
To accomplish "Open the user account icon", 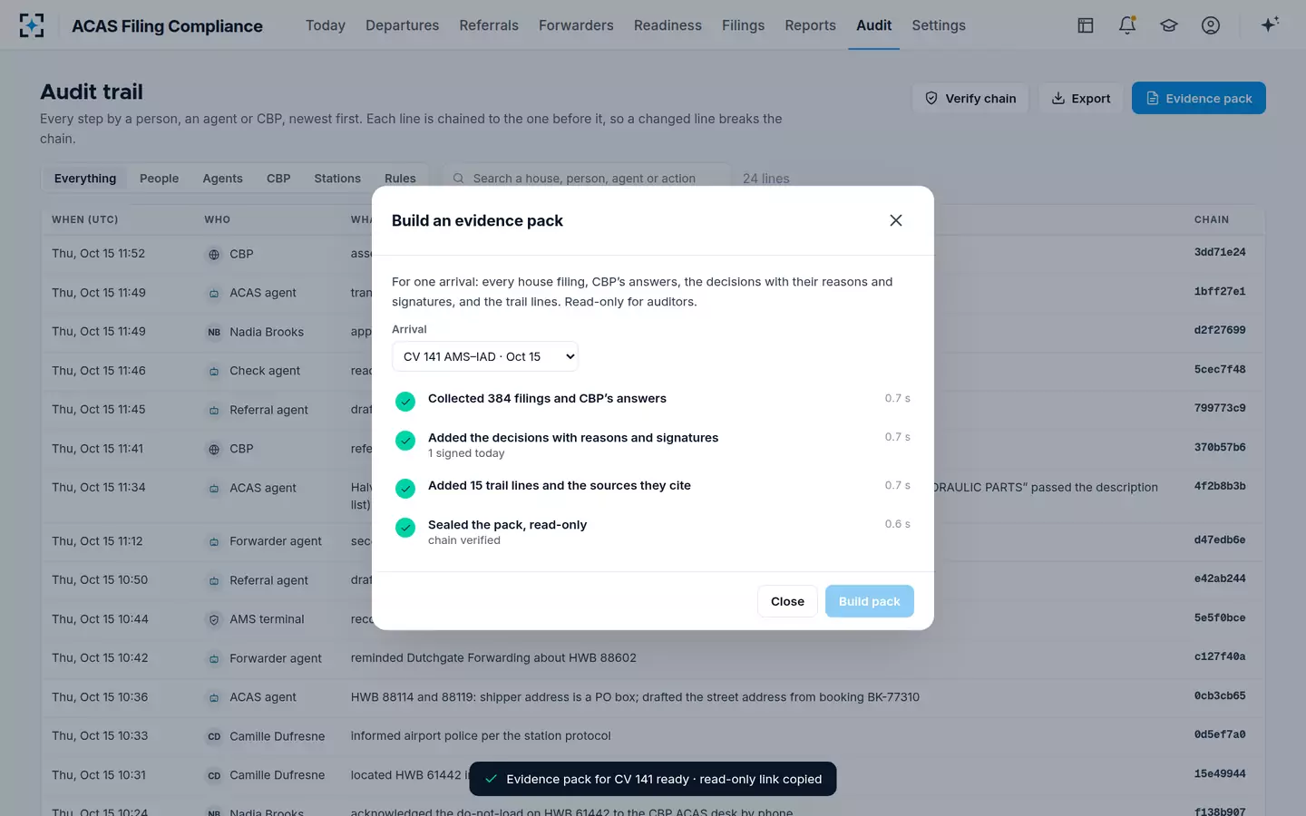I will coord(1211,25).
